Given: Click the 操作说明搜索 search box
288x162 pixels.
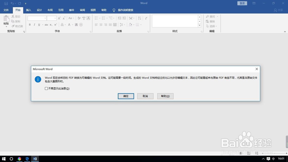Looking at the screenshot, I should 123,10.
